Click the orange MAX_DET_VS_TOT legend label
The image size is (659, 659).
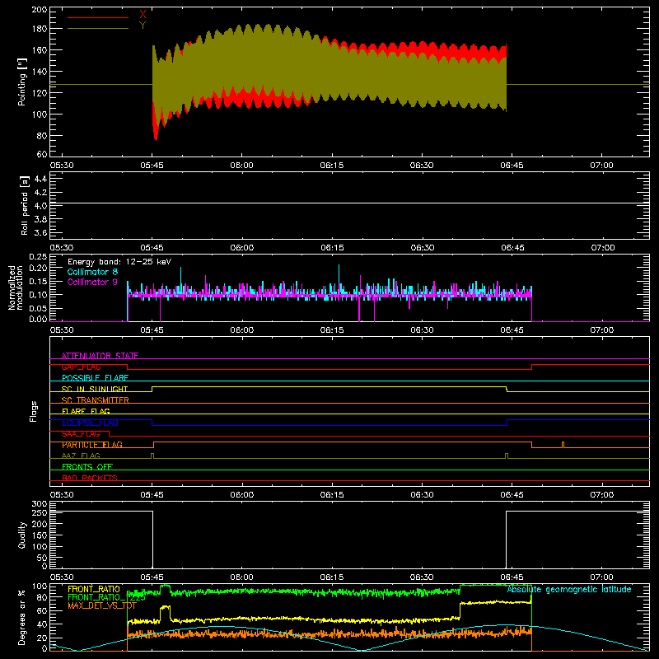[102, 605]
